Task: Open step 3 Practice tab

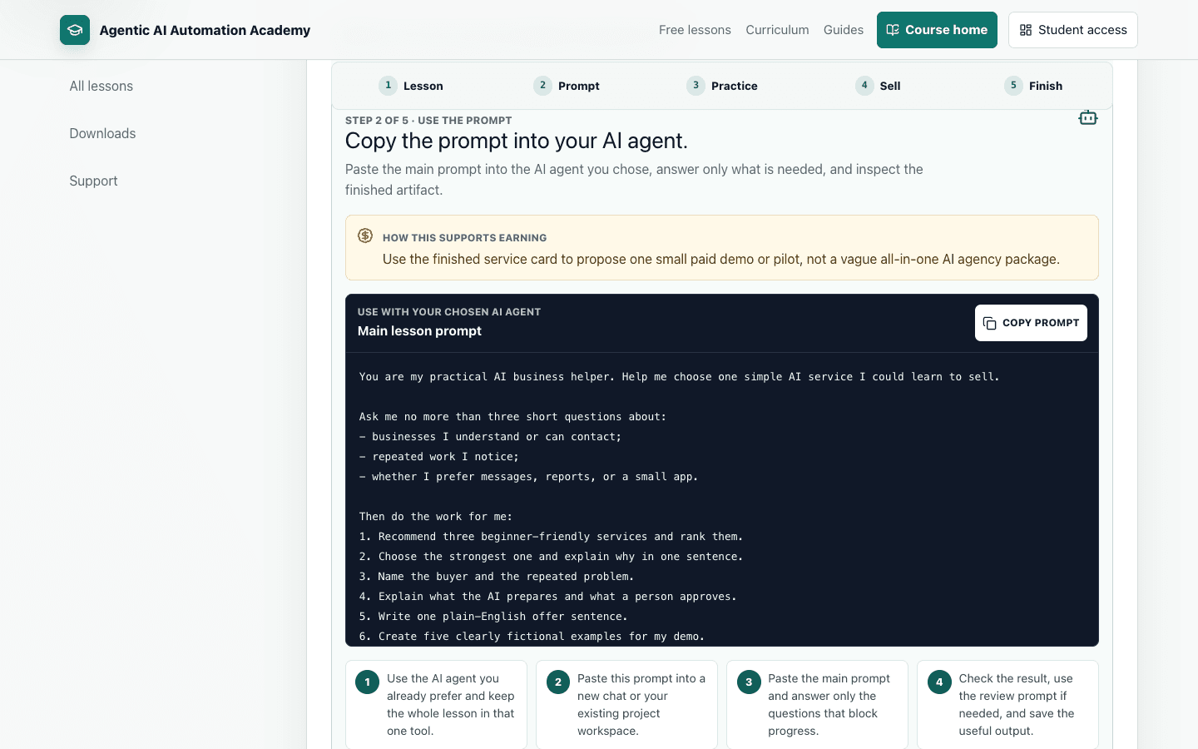Action: [722, 86]
